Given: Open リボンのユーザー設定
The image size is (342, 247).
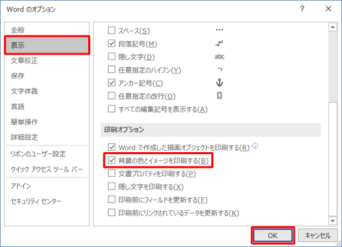Looking at the screenshot, I should 38,154.
